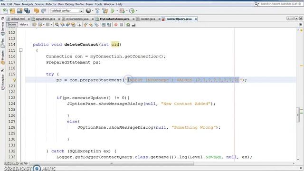The image size is (304, 171).
Task: Save all files with Save All icon
Action: [27, 11]
